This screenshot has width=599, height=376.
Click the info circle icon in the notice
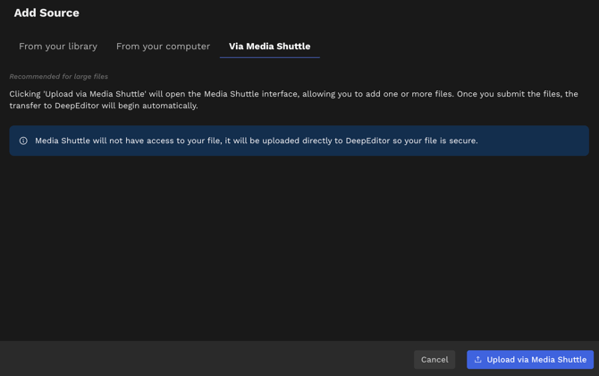tap(23, 141)
